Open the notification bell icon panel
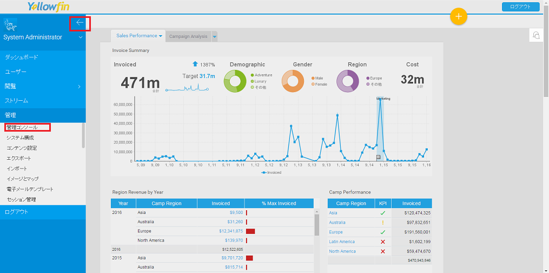The width and height of the screenshot is (549, 273). 535,35
